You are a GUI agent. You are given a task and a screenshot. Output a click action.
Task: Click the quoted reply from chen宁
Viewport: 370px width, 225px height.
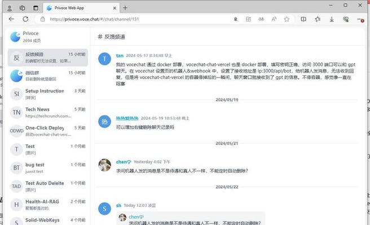(191, 219)
